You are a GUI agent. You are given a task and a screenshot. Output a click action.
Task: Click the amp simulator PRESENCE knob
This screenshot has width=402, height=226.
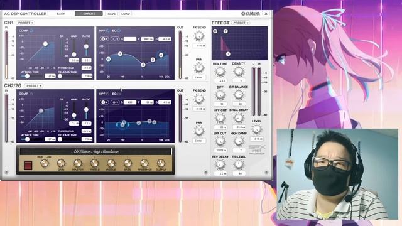[144, 163]
